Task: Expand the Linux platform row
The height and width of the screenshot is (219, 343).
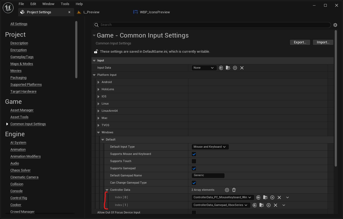Action: click(x=98, y=104)
